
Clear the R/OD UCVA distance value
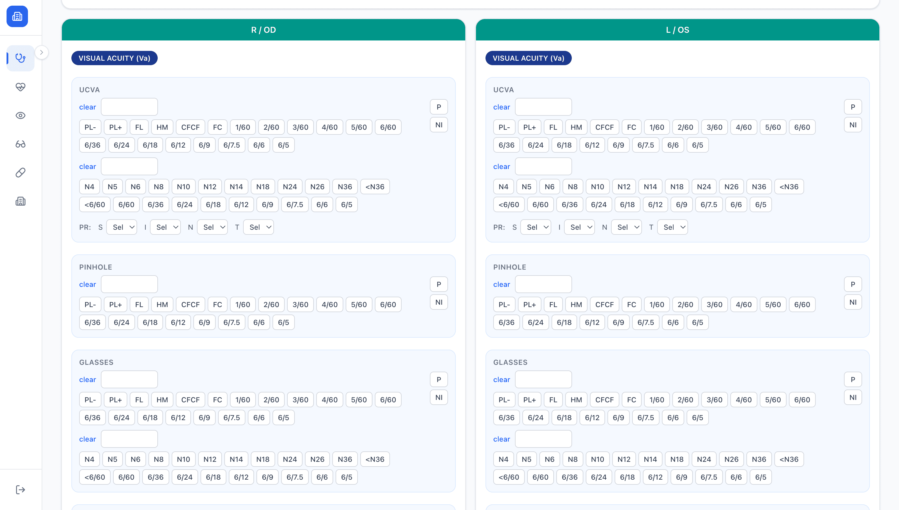click(87, 107)
